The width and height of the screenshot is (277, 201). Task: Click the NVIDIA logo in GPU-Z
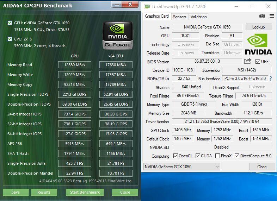(258, 44)
